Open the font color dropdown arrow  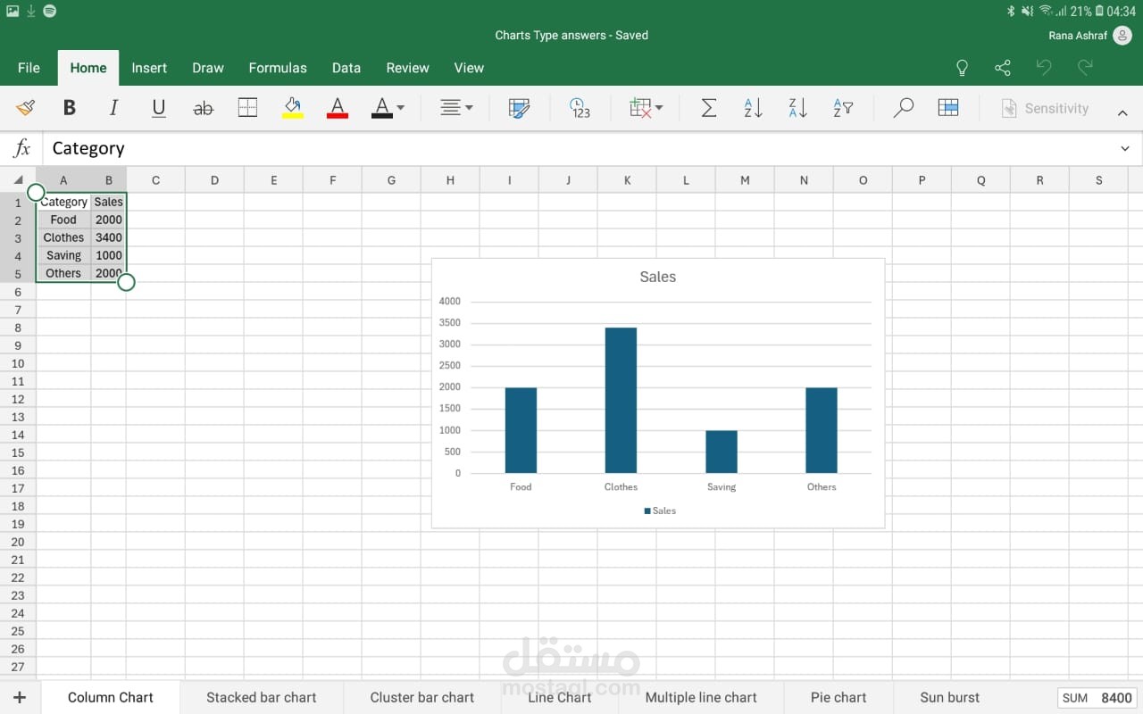coord(400,108)
